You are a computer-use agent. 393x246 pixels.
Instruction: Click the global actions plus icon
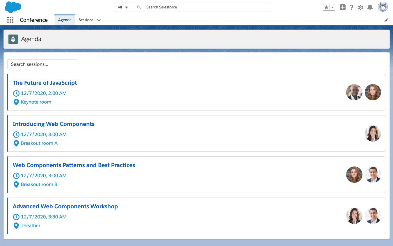343,8
